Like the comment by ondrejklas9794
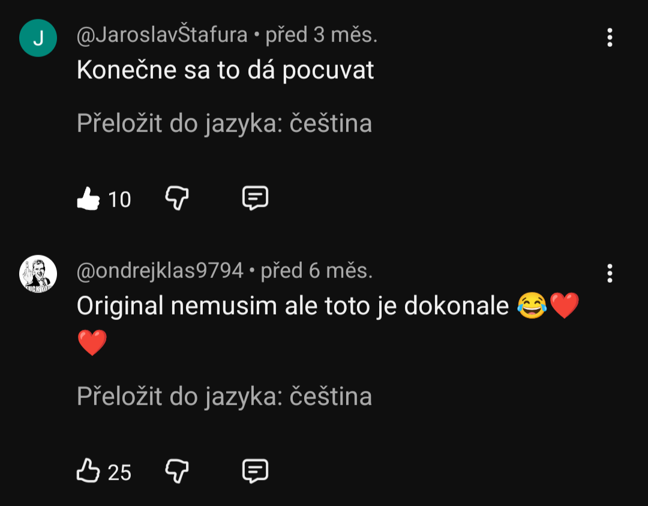 [88, 471]
